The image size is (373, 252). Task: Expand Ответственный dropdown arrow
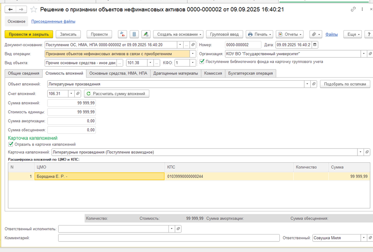pos(364,238)
